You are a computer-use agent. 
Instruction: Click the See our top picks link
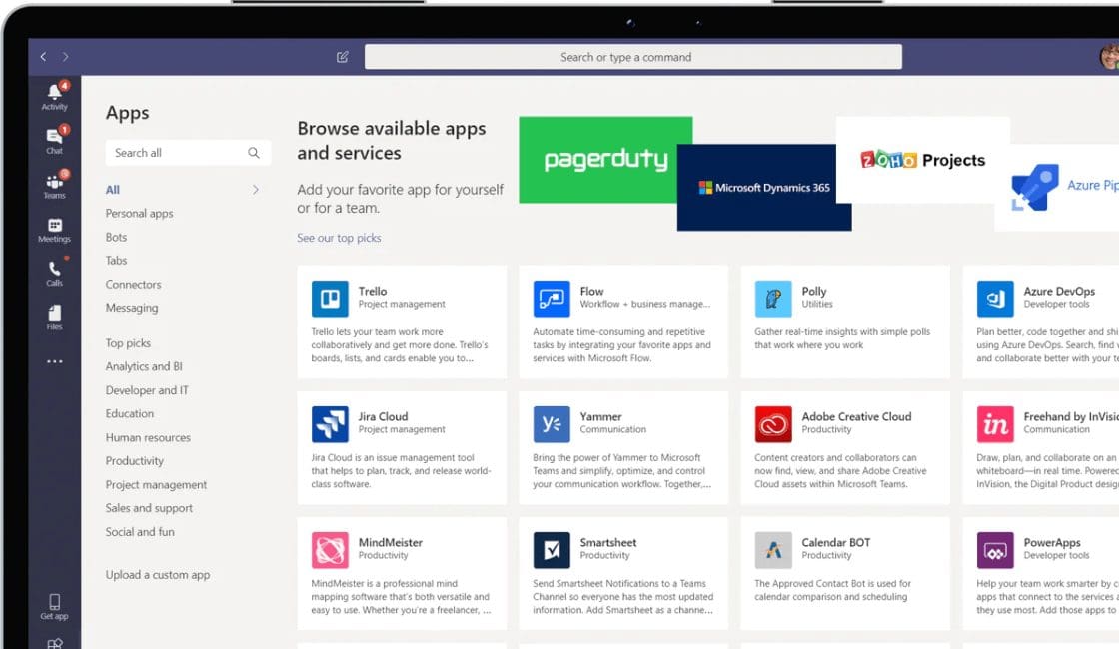tap(339, 238)
